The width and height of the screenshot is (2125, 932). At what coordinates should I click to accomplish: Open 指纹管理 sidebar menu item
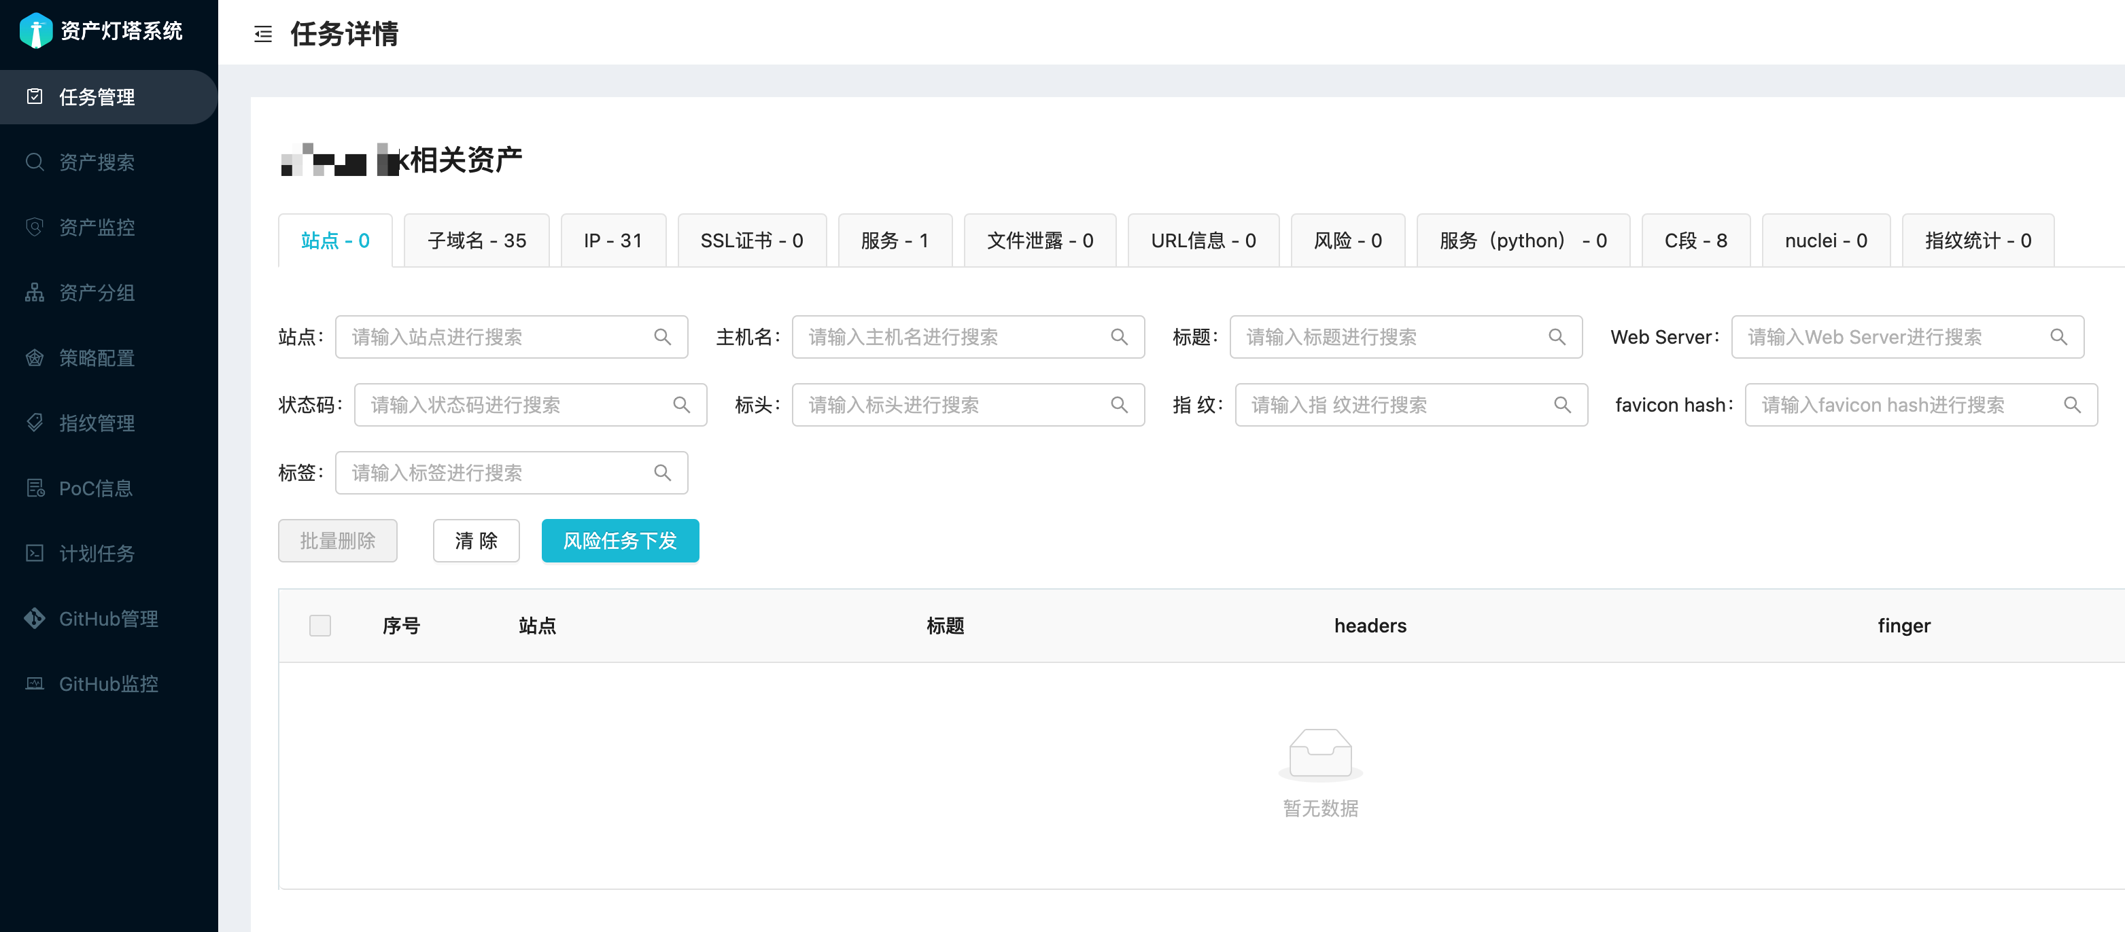(97, 423)
